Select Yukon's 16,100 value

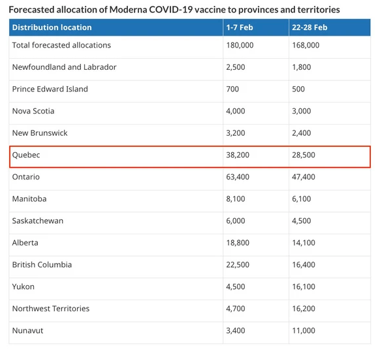(304, 286)
